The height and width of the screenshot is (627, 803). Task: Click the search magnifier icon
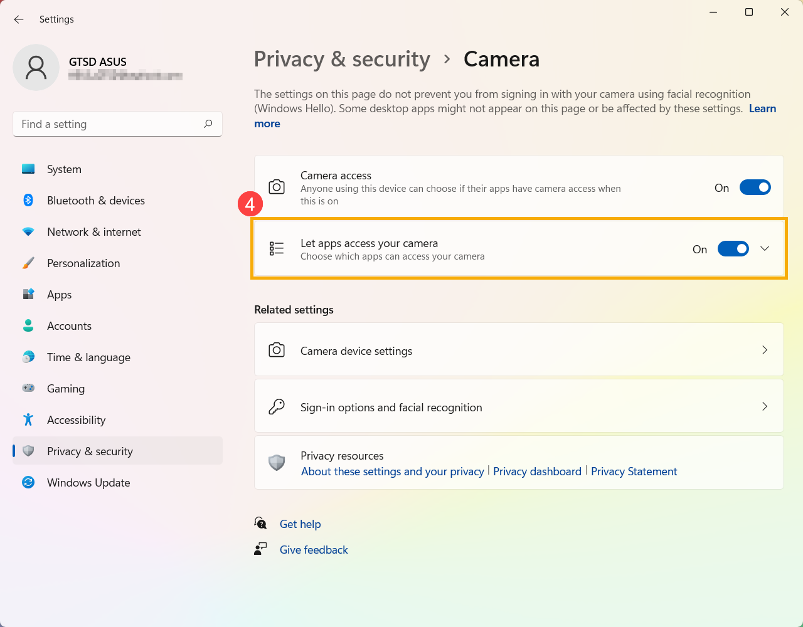(208, 124)
